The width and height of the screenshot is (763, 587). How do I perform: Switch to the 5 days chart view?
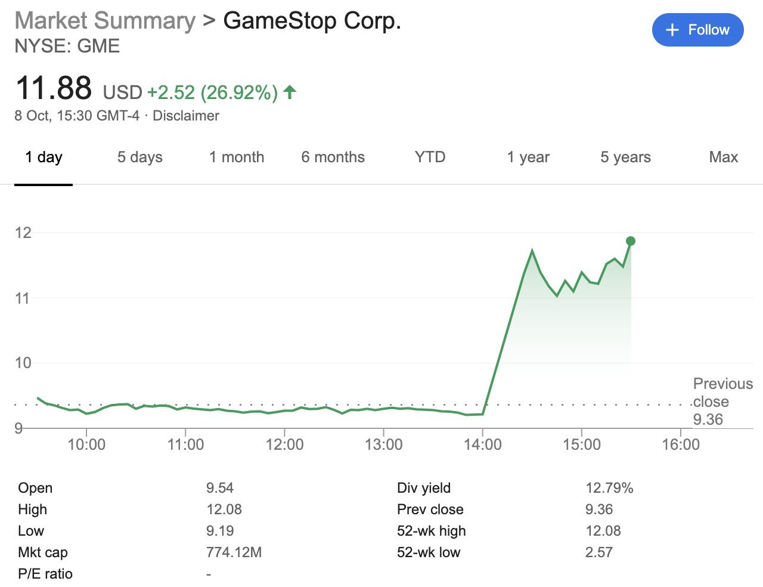(x=139, y=157)
